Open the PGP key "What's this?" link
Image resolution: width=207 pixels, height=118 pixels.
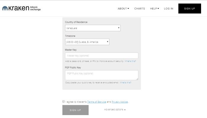125,83
